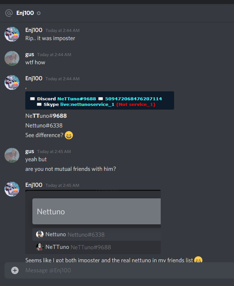Open the Discord NeTTuno#9688 banner image

click(100, 101)
